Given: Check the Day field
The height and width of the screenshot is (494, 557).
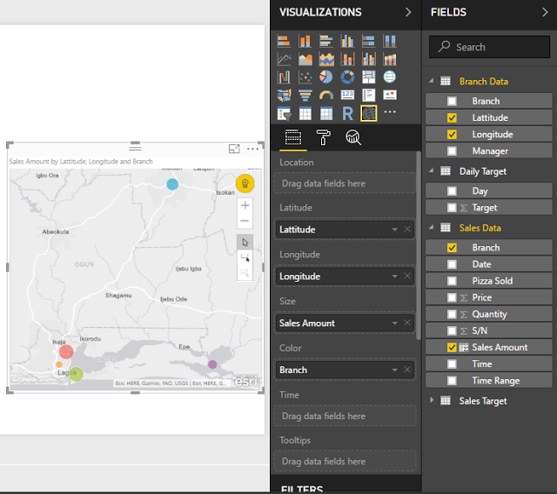Looking at the screenshot, I should click(452, 191).
